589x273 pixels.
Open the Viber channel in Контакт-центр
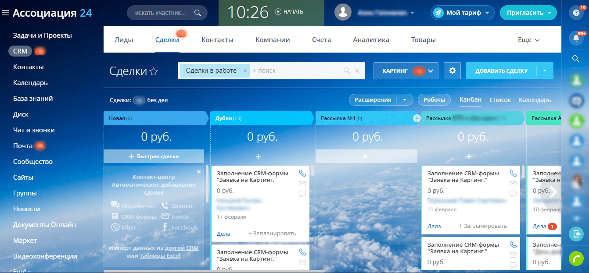click(124, 227)
